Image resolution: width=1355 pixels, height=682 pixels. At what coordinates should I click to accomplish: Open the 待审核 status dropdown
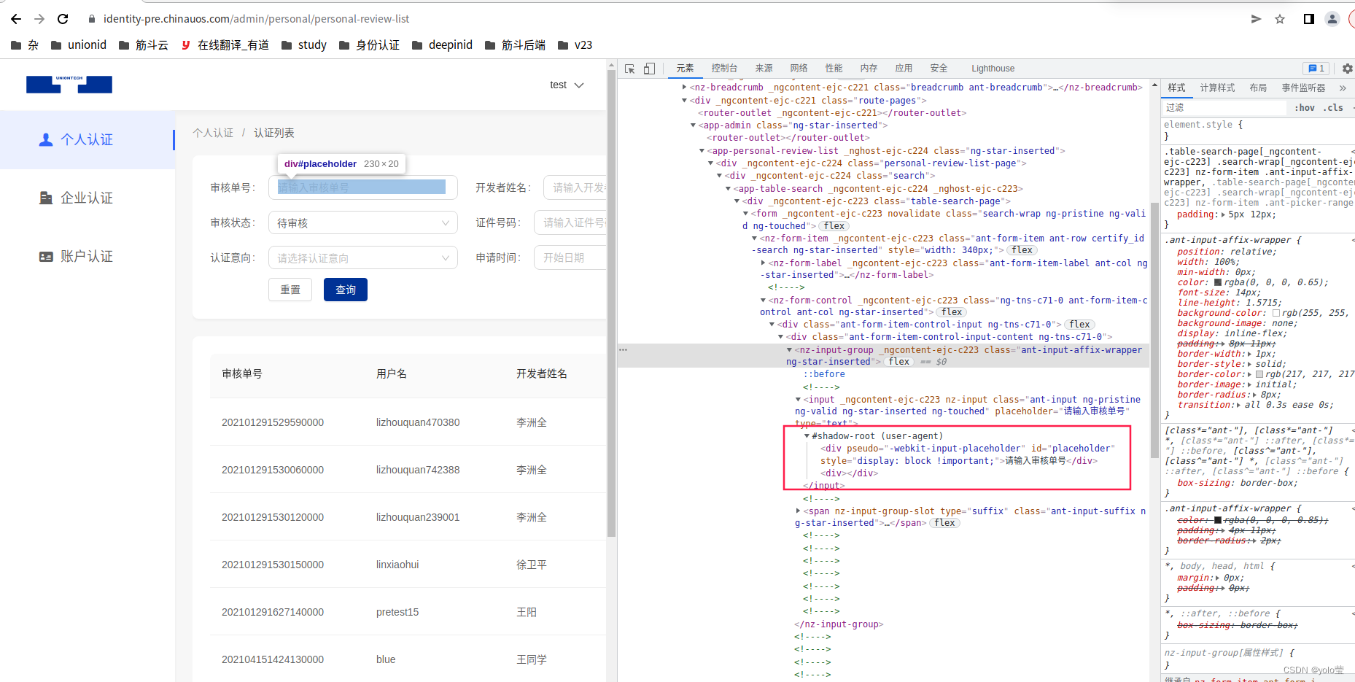(x=362, y=222)
